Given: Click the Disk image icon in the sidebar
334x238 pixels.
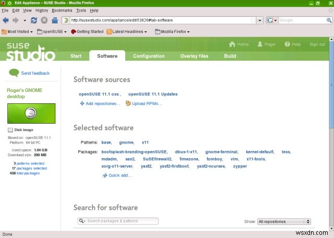Looking at the screenshot, I should 10,130.
